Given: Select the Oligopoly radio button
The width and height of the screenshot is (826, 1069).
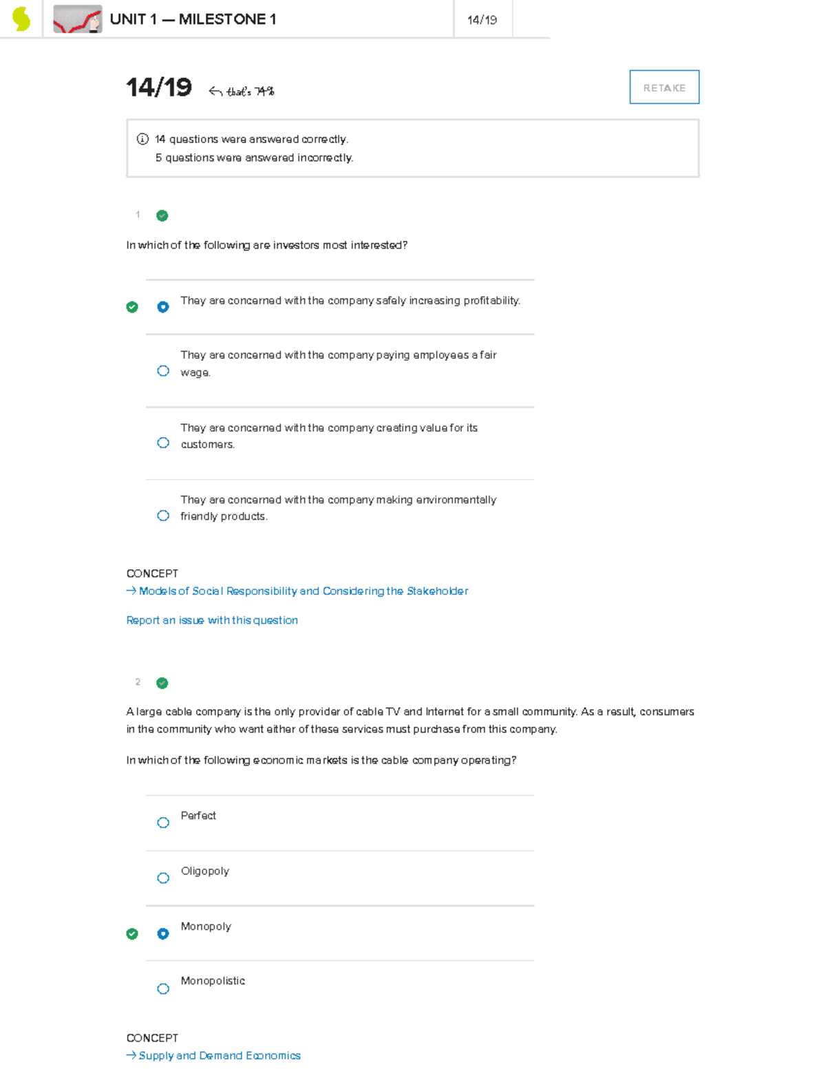Looking at the screenshot, I should 163,878.
